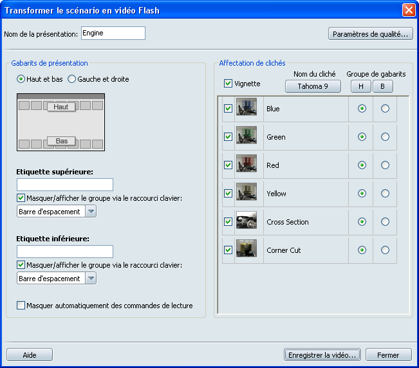The height and width of the screenshot is (368, 419).
Task: Click the Tahoma 9 font button
Action: coord(313,86)
